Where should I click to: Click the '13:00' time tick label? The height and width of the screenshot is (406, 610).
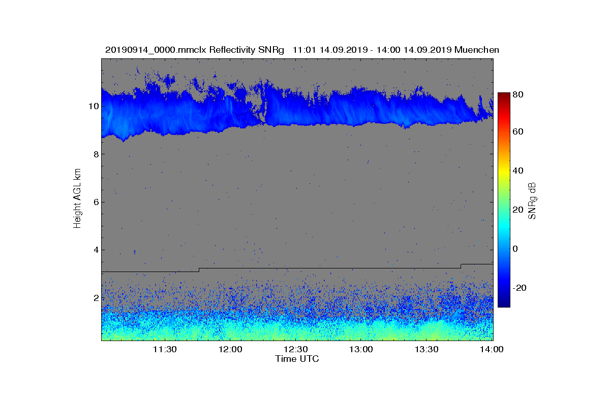point(361,349)
